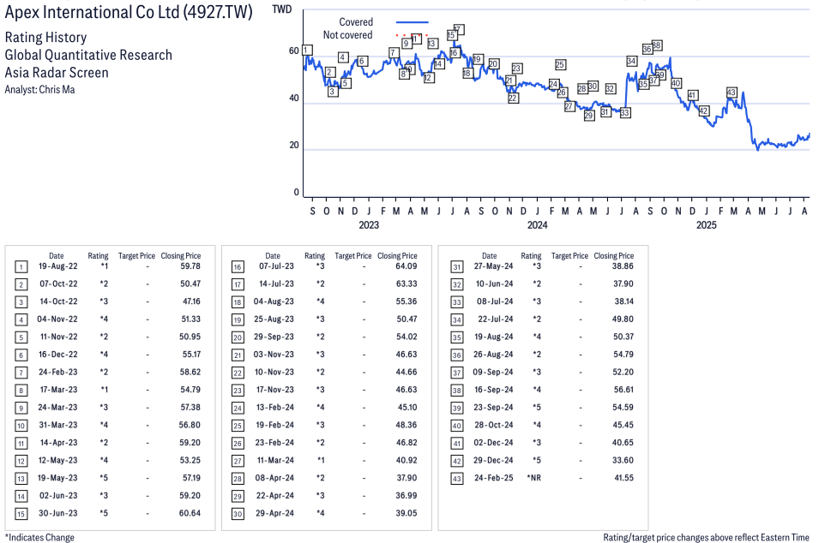
Task: Click 'Analyst: Chris Ma' text
Action: 39,90
